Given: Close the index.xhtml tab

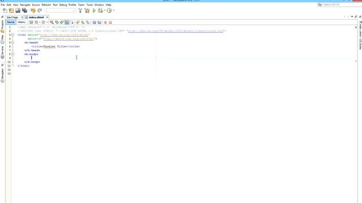Looking at the screenshot, I should coord(47,17).
